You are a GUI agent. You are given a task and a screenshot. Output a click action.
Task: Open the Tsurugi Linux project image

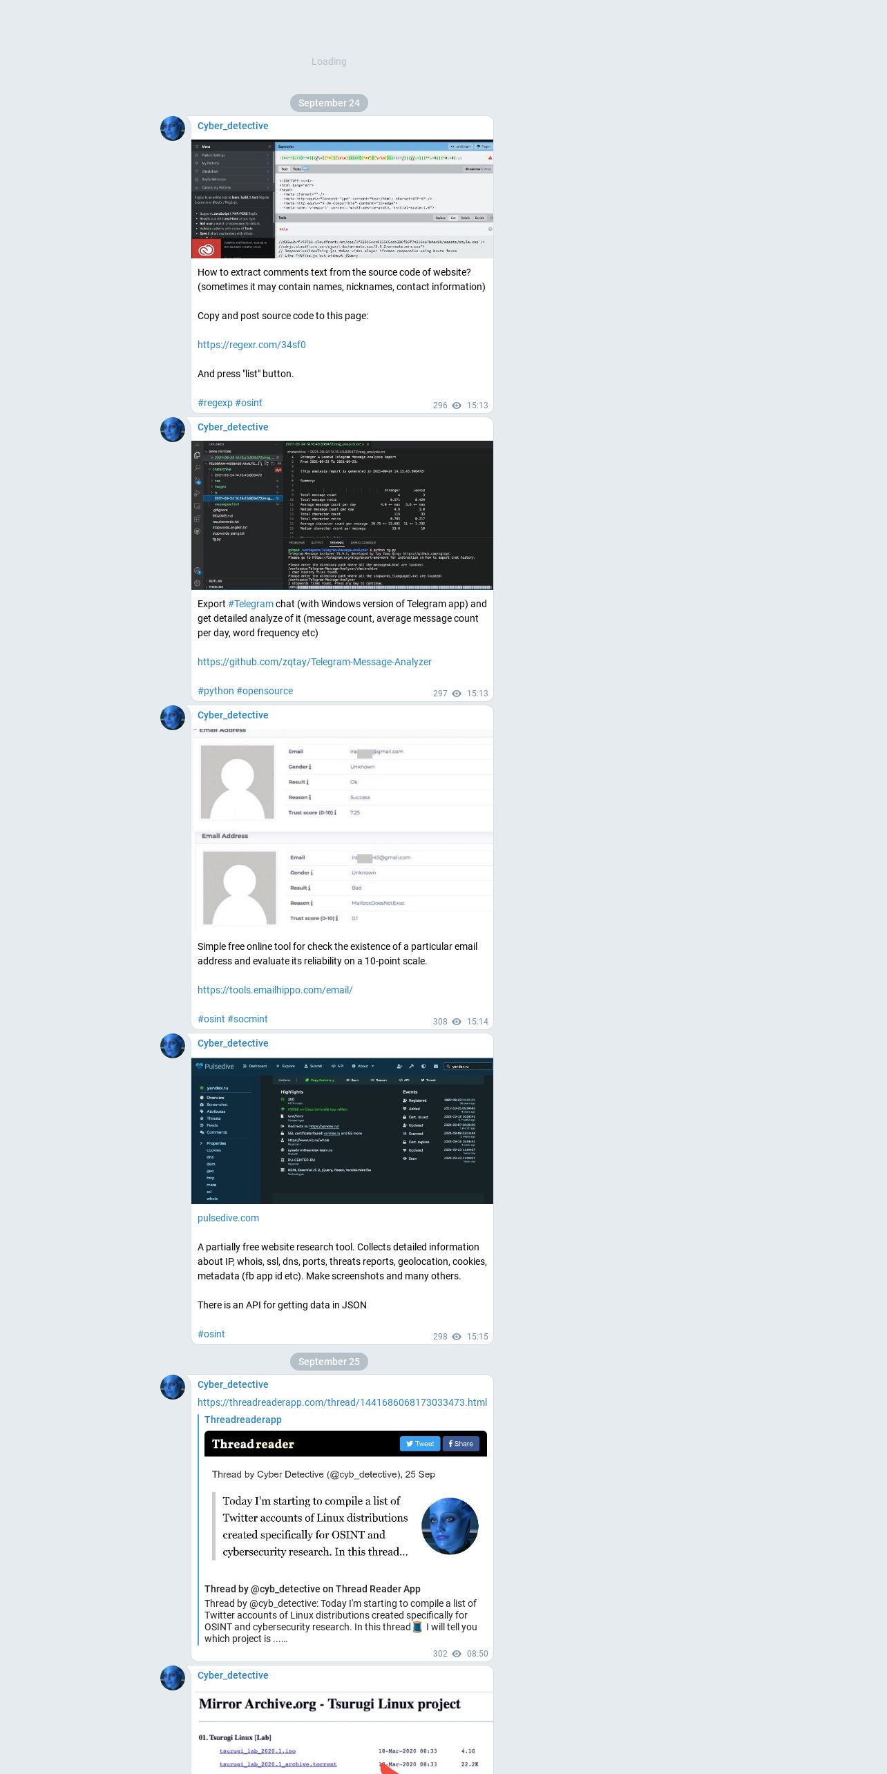pyautogui.click(x=342, y=1732)
